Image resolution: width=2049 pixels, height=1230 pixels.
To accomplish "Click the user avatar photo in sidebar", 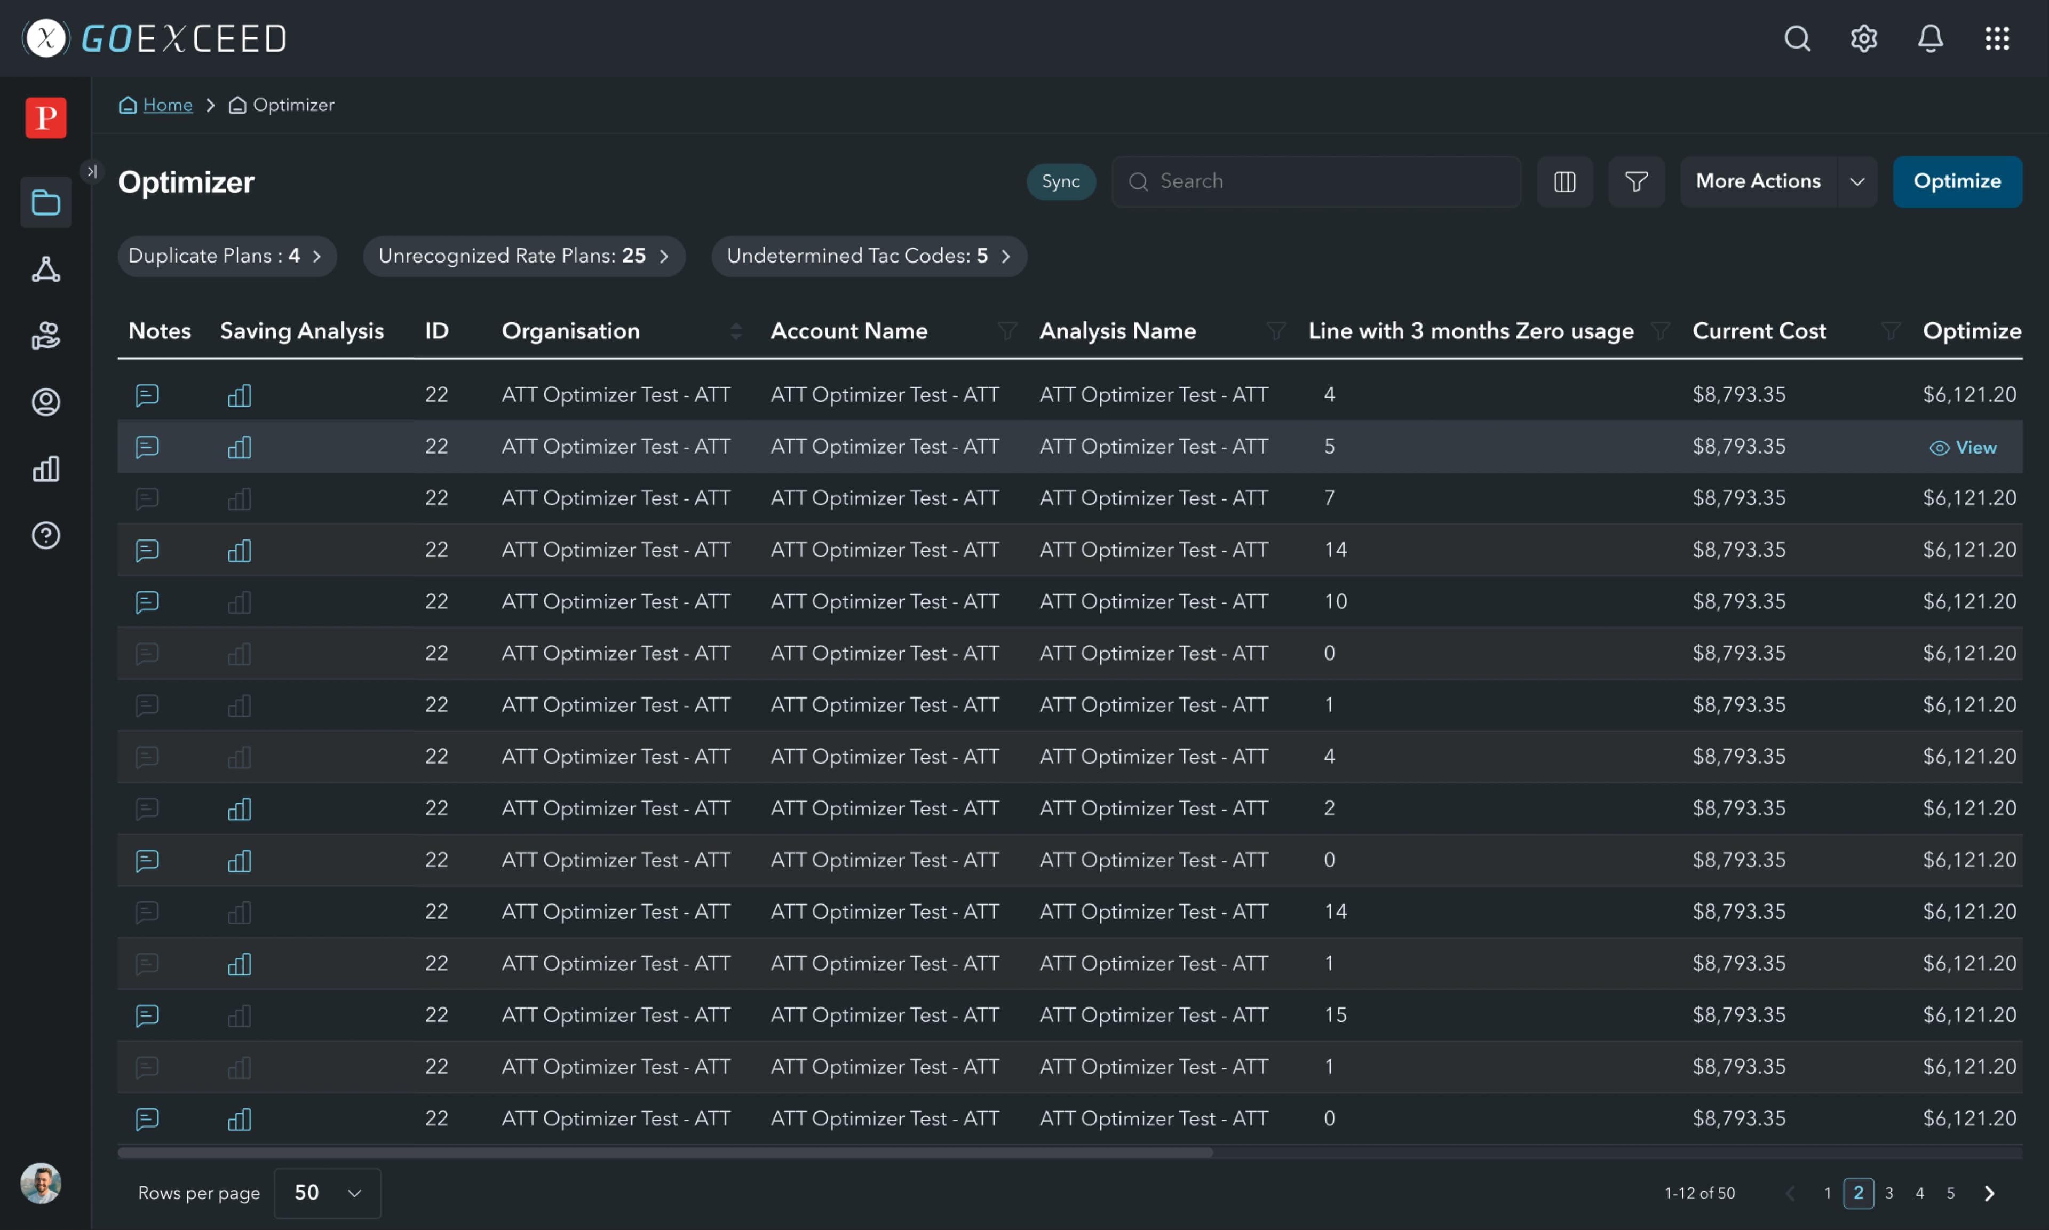I will click(41, 1183).
